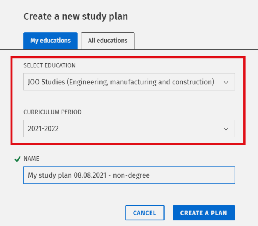Image resolution: width=258 pixels, height=226 pixels.
Task: Click the divider line beside the tabs
Action: [x=197, y=49]
